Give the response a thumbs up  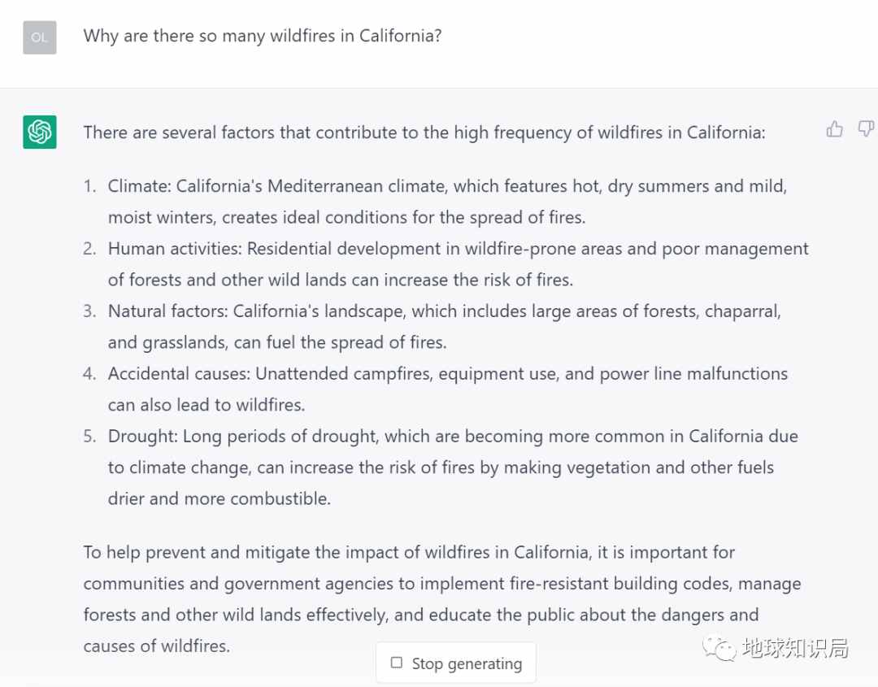pos(834,129)
